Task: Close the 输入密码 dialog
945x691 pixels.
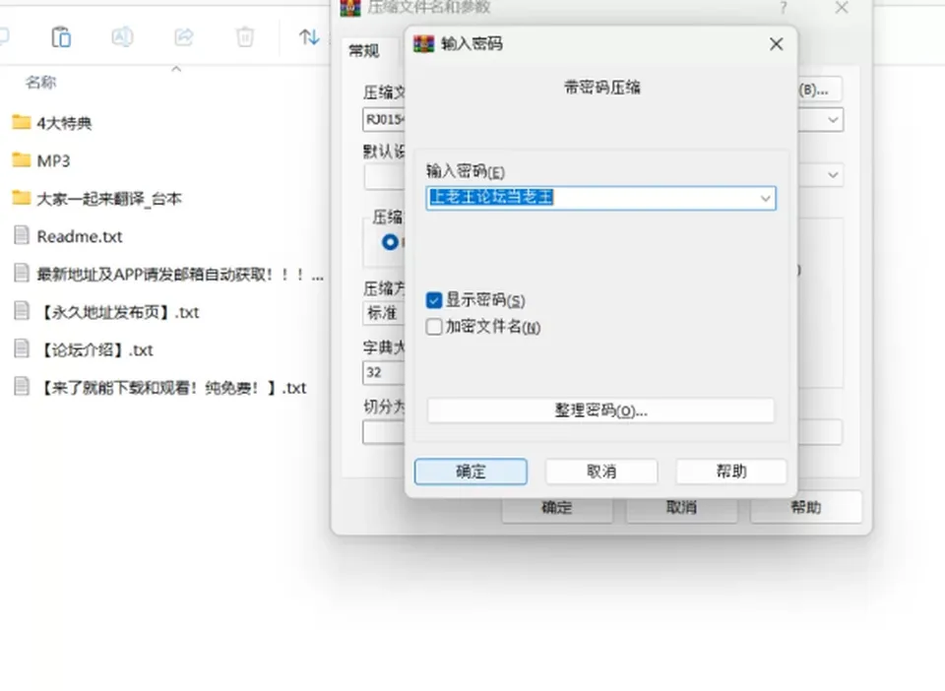Action: tap(777, 44)
